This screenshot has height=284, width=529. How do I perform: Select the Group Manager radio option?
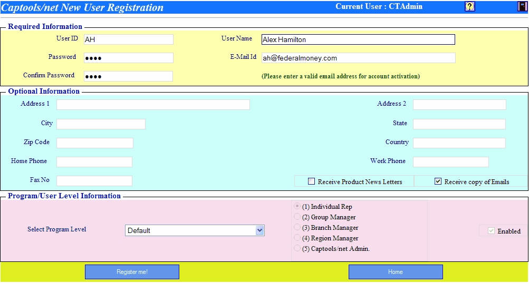[297, 217]
